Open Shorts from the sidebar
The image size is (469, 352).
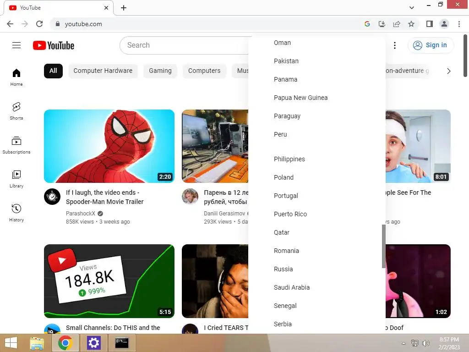(x=16, y=111)
